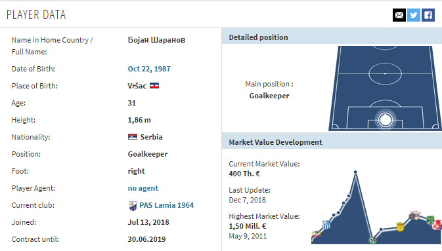Click the no agent link
442x251 pixels.
[x=143, y=188]
